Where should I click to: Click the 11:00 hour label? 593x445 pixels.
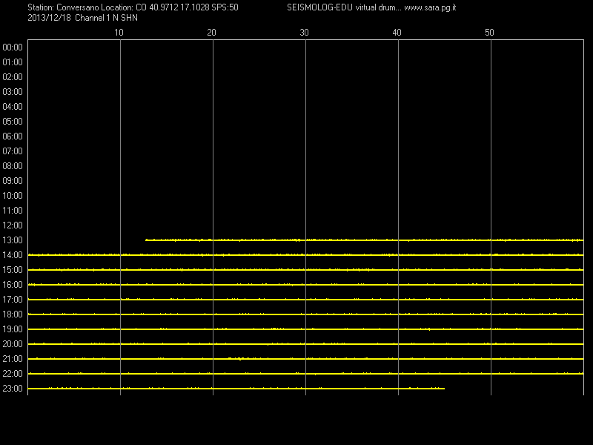(x=13, y=211)
